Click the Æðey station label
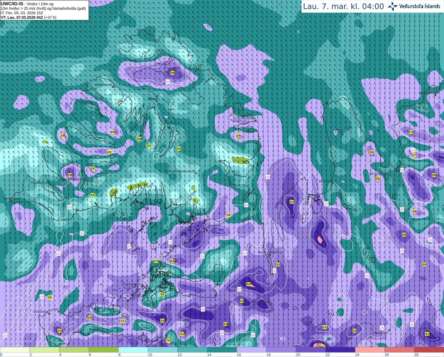The width and height of the screenshot is (444, 357). click(152, 99)
